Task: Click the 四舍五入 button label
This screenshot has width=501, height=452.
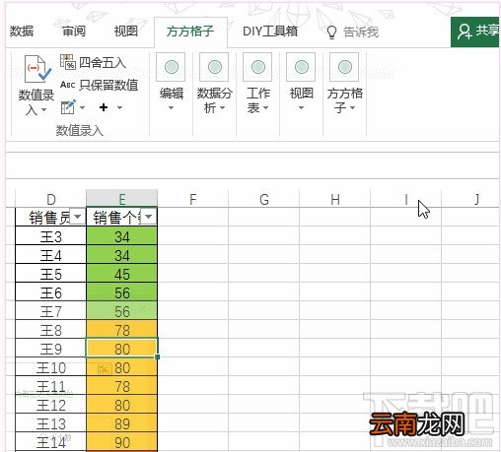Action: pos(103,62)
